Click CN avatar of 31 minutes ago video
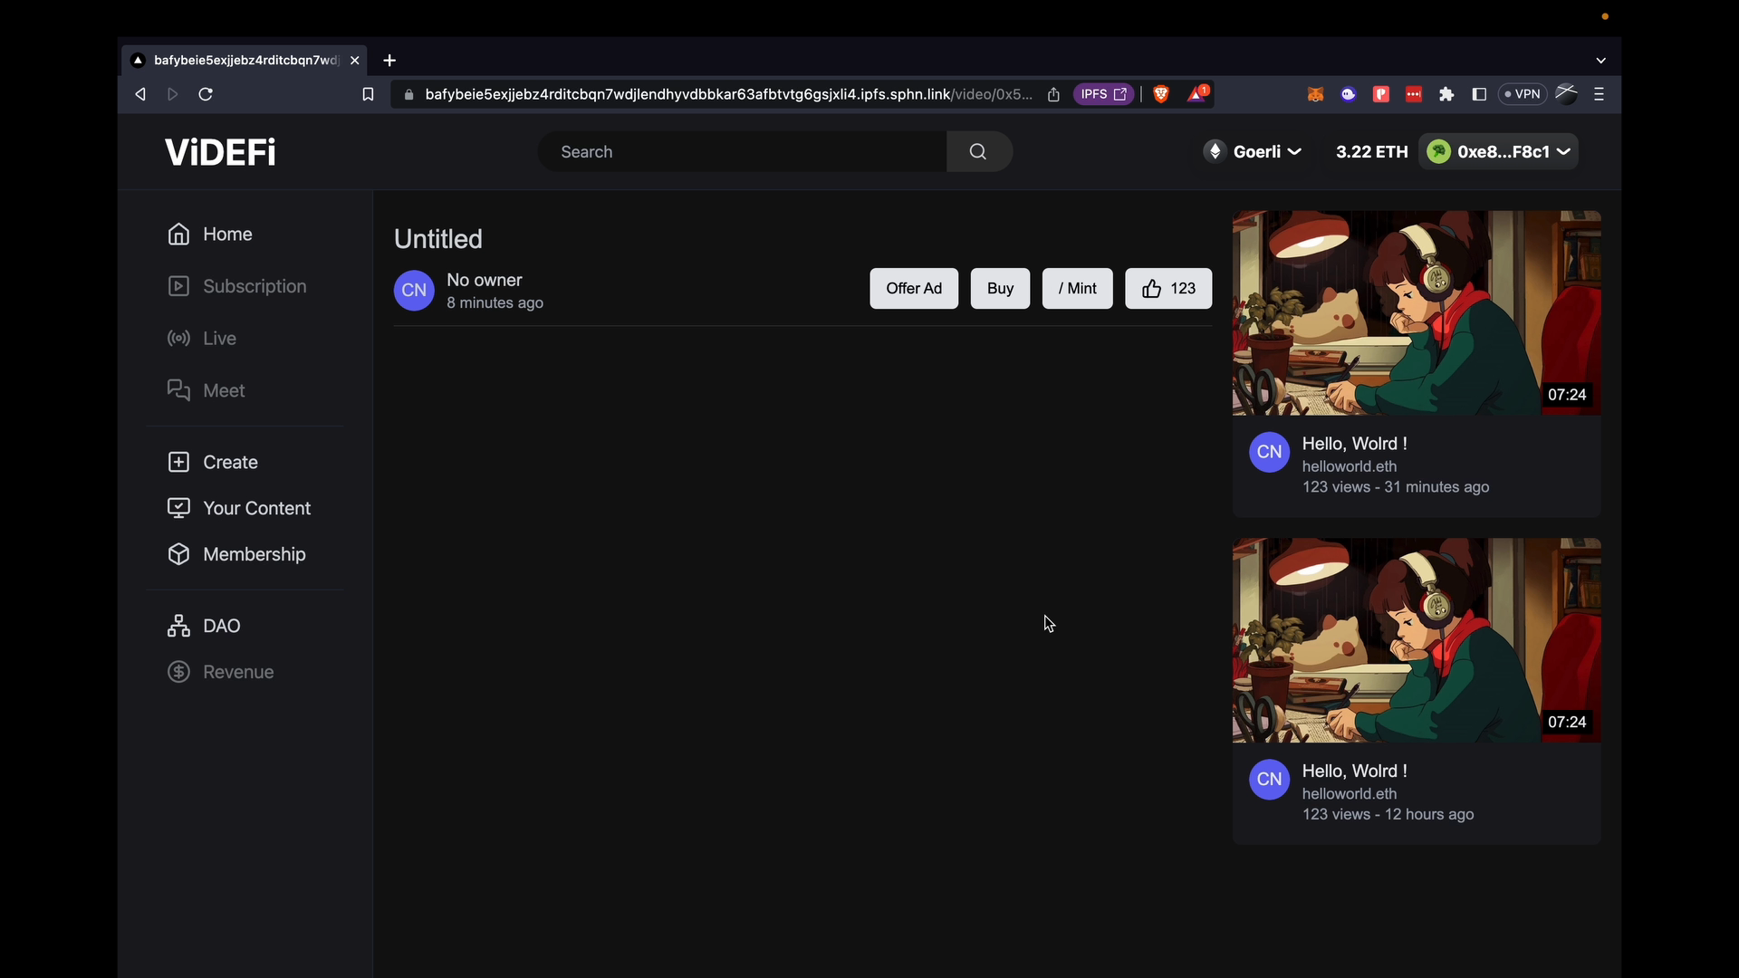 (1269, 452)
